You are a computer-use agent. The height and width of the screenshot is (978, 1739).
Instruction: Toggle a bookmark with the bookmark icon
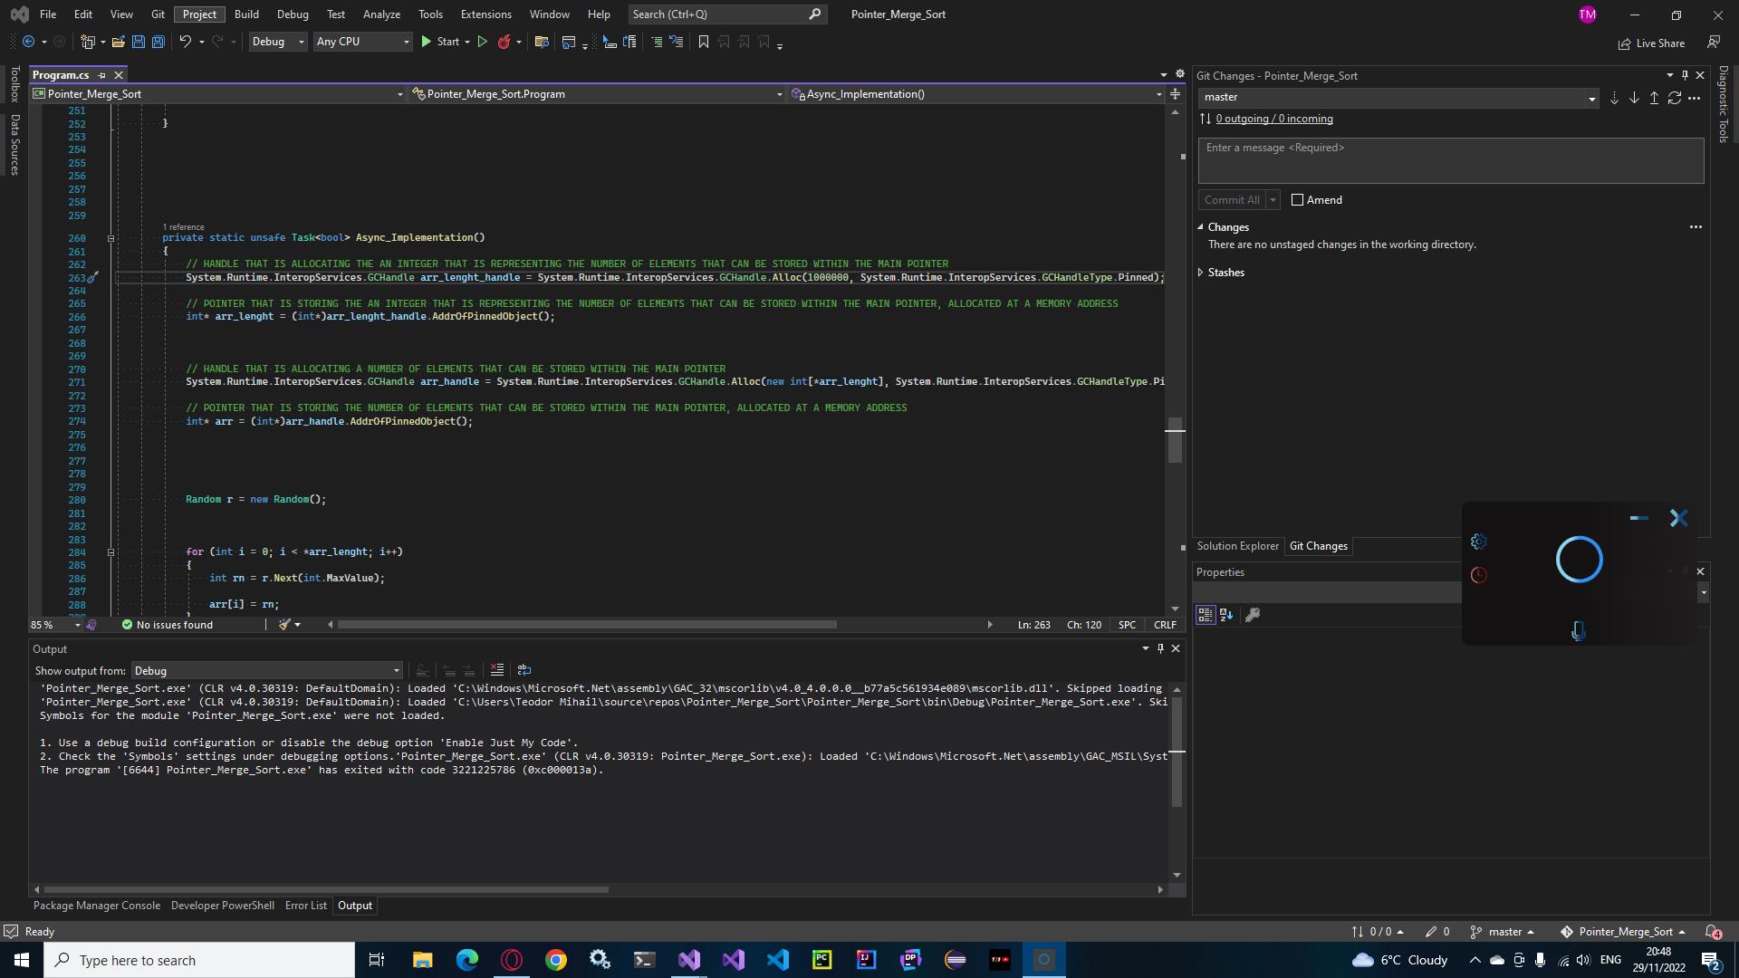[703, 42]
